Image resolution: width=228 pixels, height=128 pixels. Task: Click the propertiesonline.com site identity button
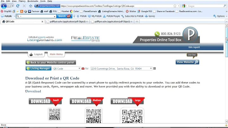click(47, 6)
